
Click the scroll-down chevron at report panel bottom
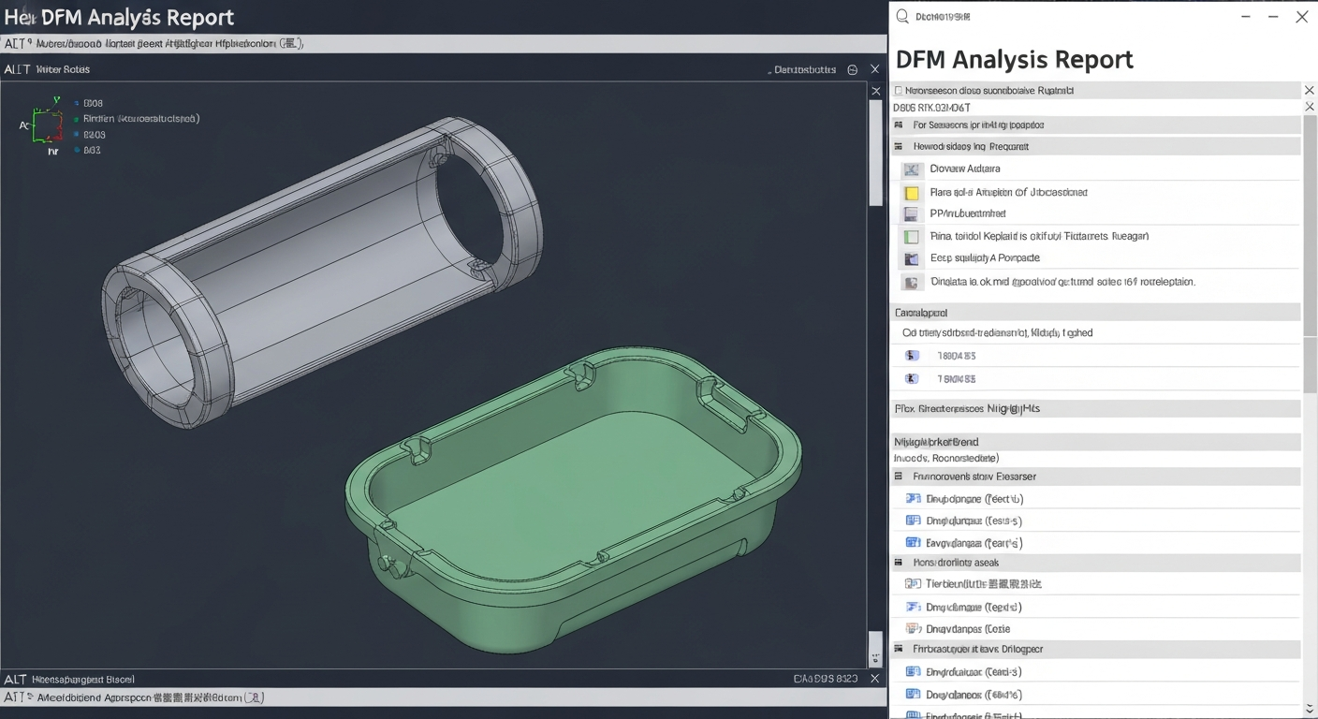click(1309, 709)
